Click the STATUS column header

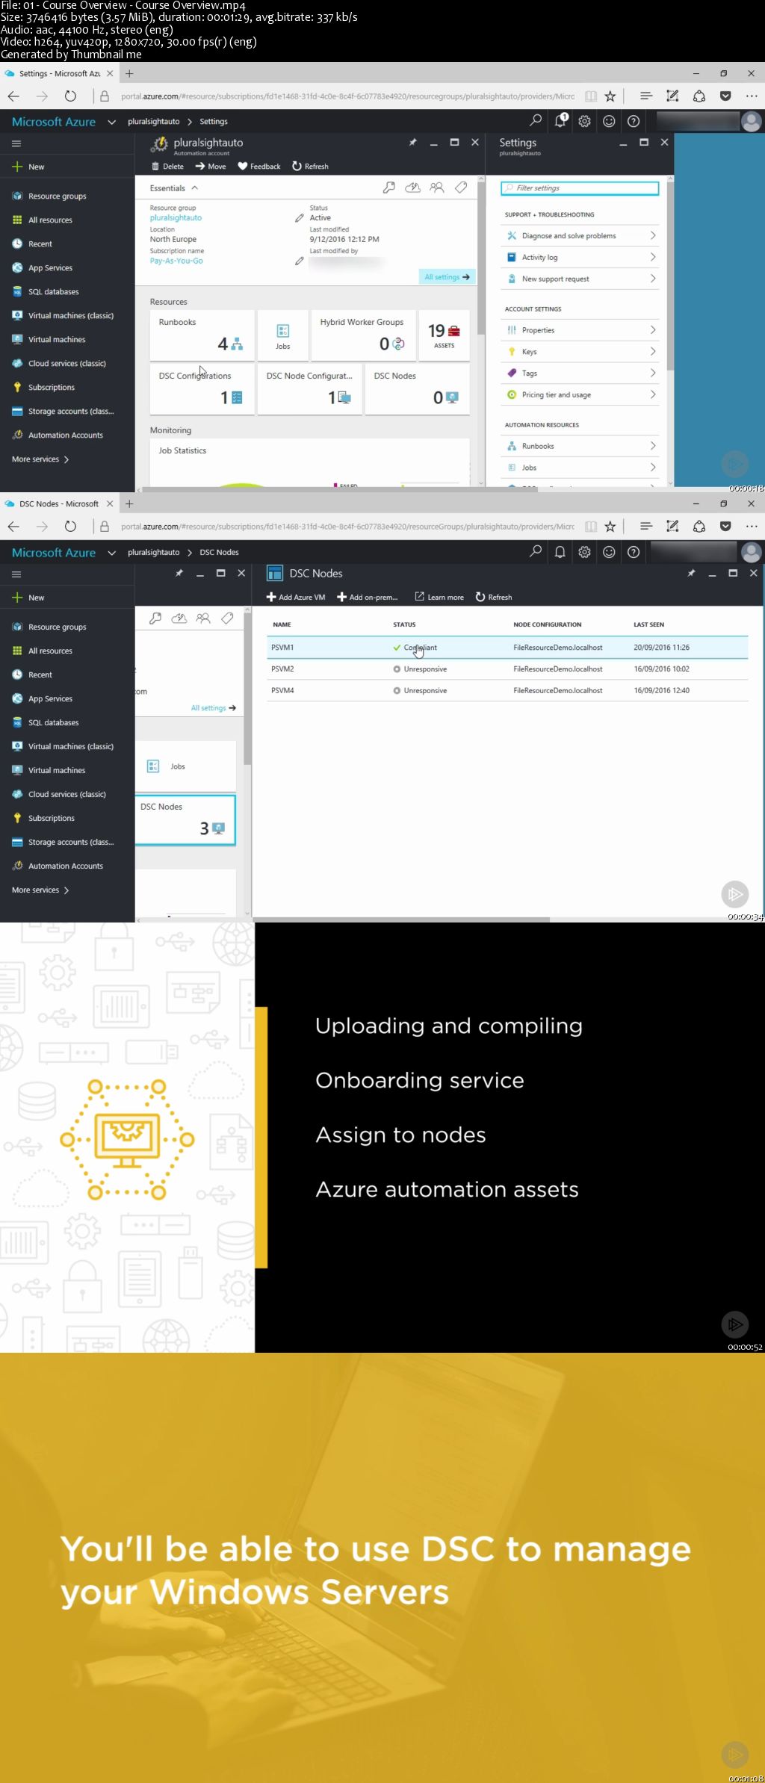click(404, 624)
